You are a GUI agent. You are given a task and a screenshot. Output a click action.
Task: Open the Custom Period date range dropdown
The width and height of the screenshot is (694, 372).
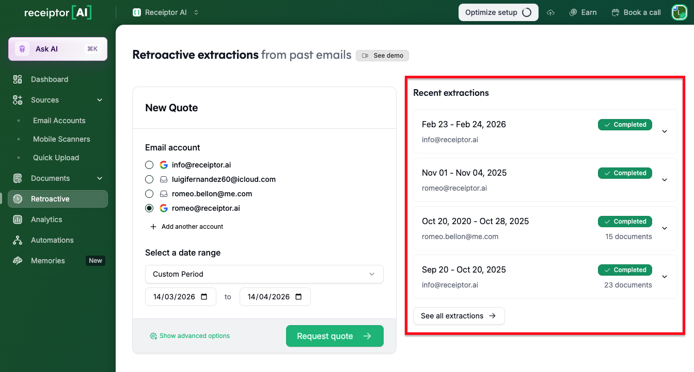click(264, 274)
